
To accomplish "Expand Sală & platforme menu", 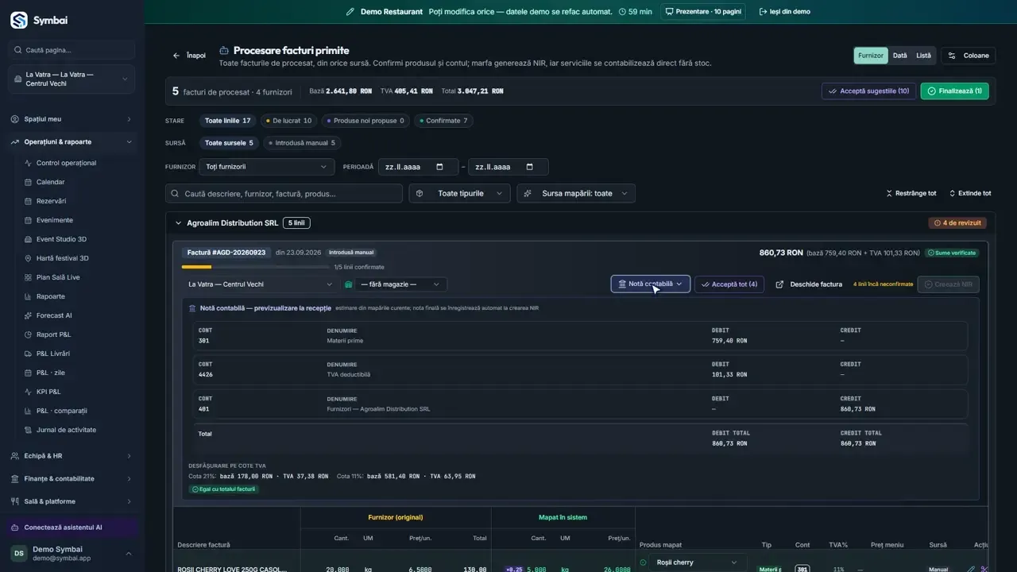I will [x=72, y=501].
